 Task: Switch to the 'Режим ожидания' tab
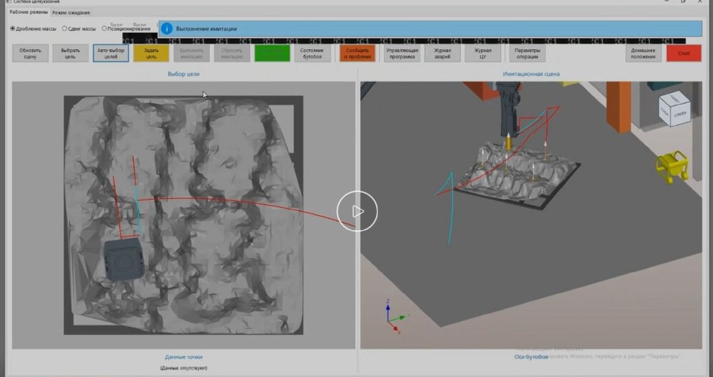click(71, 13)
